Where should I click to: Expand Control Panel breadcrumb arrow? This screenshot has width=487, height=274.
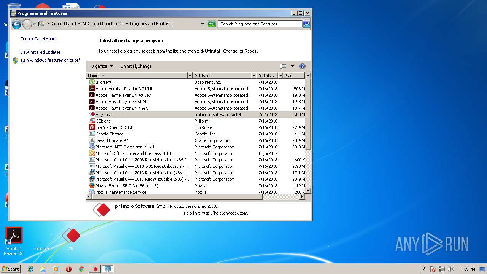[x=79, y=24]
